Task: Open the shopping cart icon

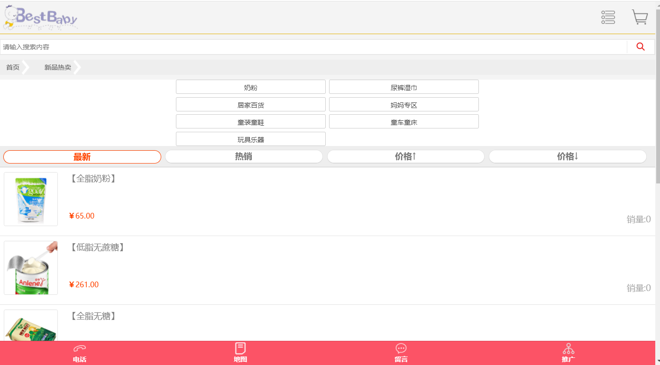Action: [x=640, y=18]
